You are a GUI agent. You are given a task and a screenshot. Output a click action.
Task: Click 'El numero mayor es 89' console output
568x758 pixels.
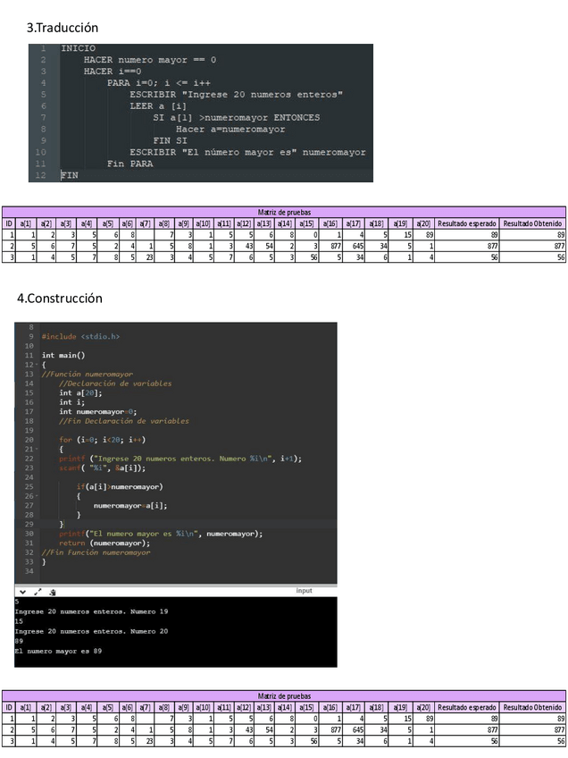(59, 652)
